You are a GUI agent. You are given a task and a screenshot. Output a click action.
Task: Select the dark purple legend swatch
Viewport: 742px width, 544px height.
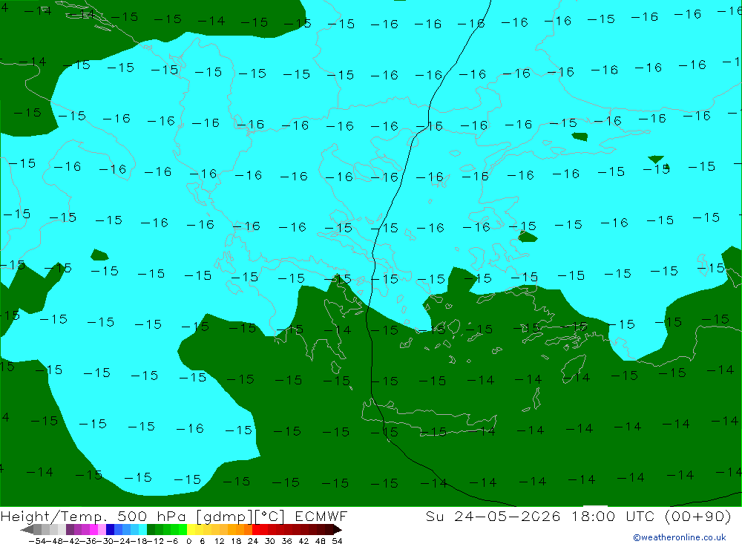70,529
